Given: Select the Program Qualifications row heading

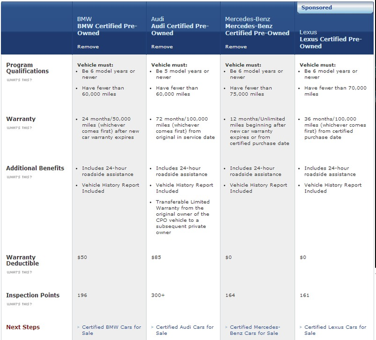Looking at the screenshot, I should (x=27, y=68).
